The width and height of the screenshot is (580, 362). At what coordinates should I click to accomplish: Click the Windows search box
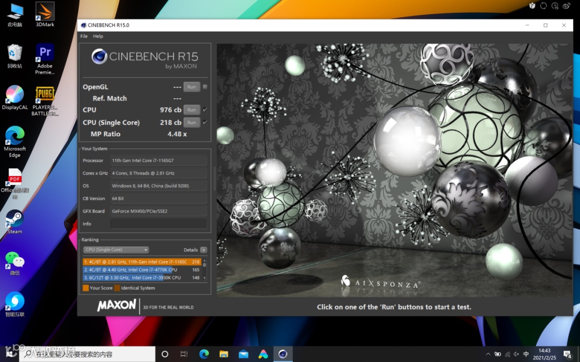[x=88, y=354]
